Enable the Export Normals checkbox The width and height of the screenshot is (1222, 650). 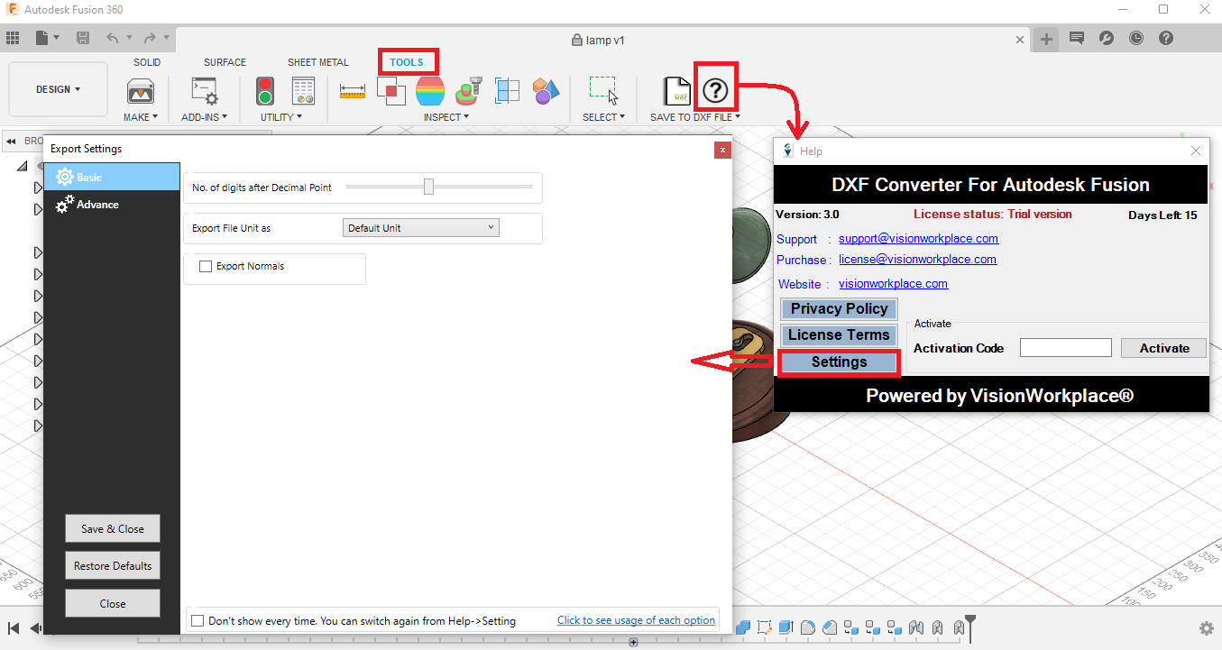click(206, 267)
